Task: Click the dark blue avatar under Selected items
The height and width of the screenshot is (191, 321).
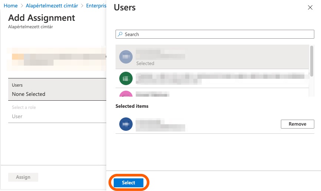Action: click(x=126, y=124)
